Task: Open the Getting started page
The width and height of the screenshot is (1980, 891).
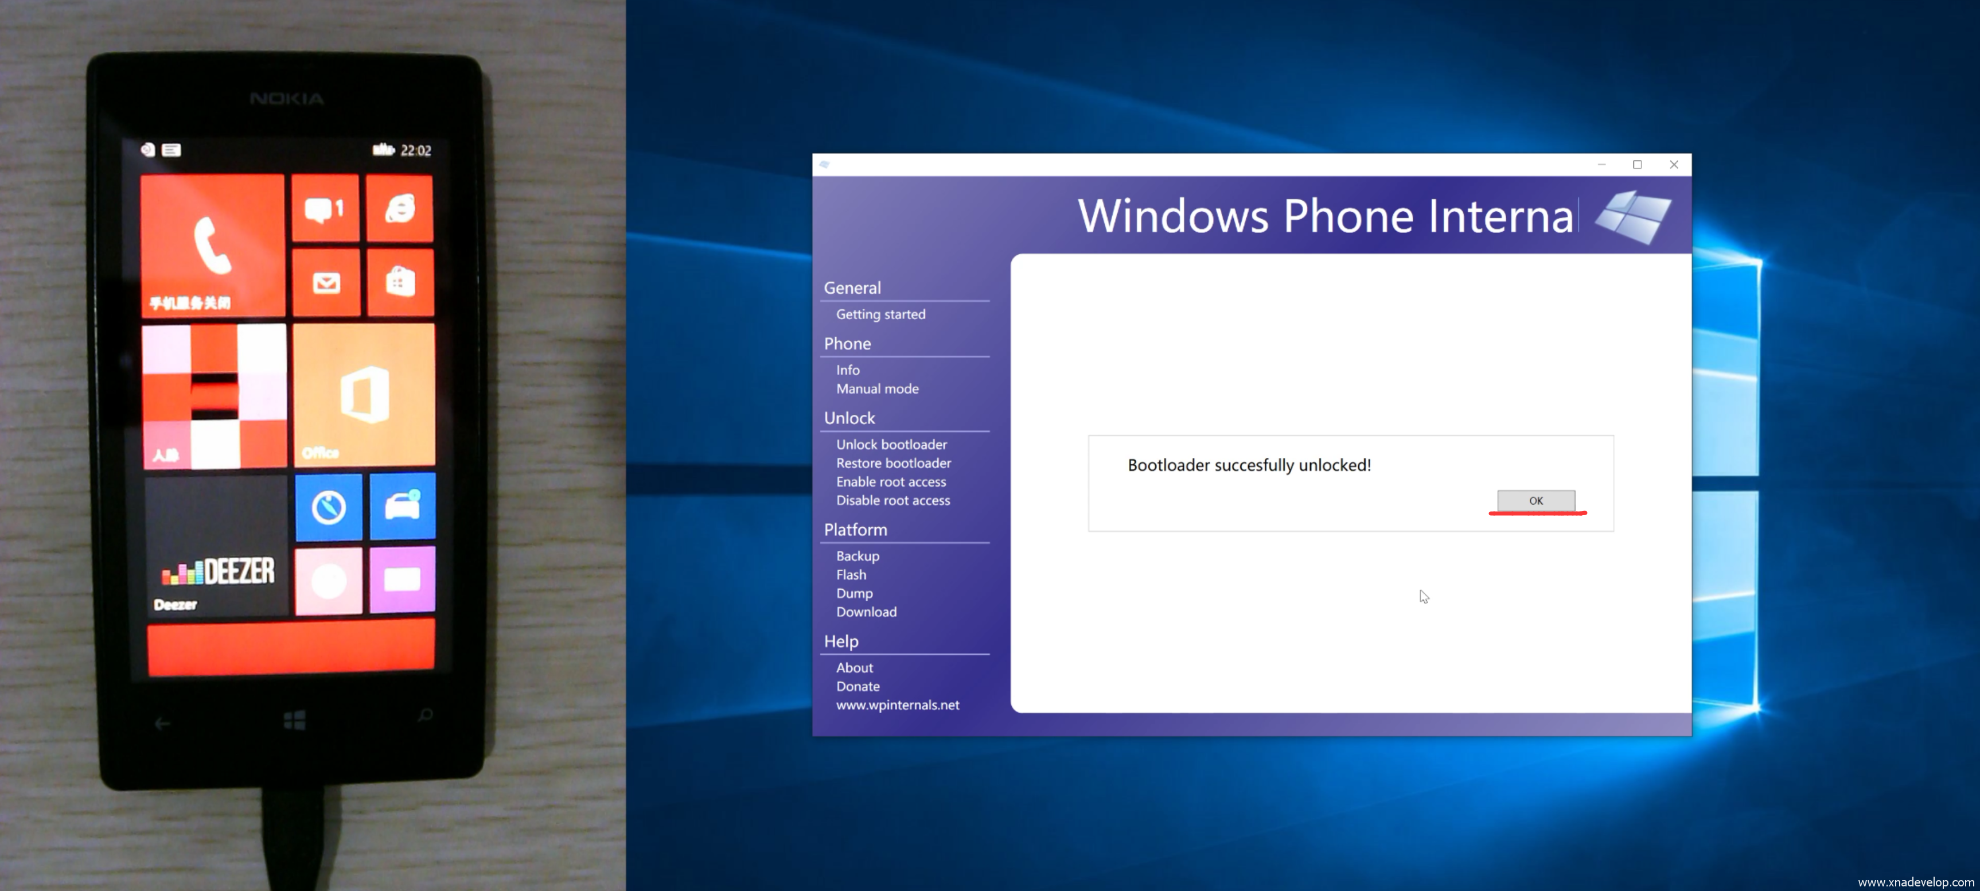Action: pos(880,314)
